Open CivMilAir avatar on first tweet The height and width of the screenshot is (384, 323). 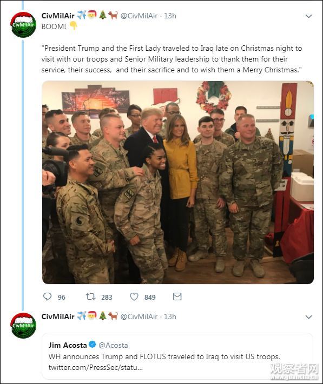(23, 24)
